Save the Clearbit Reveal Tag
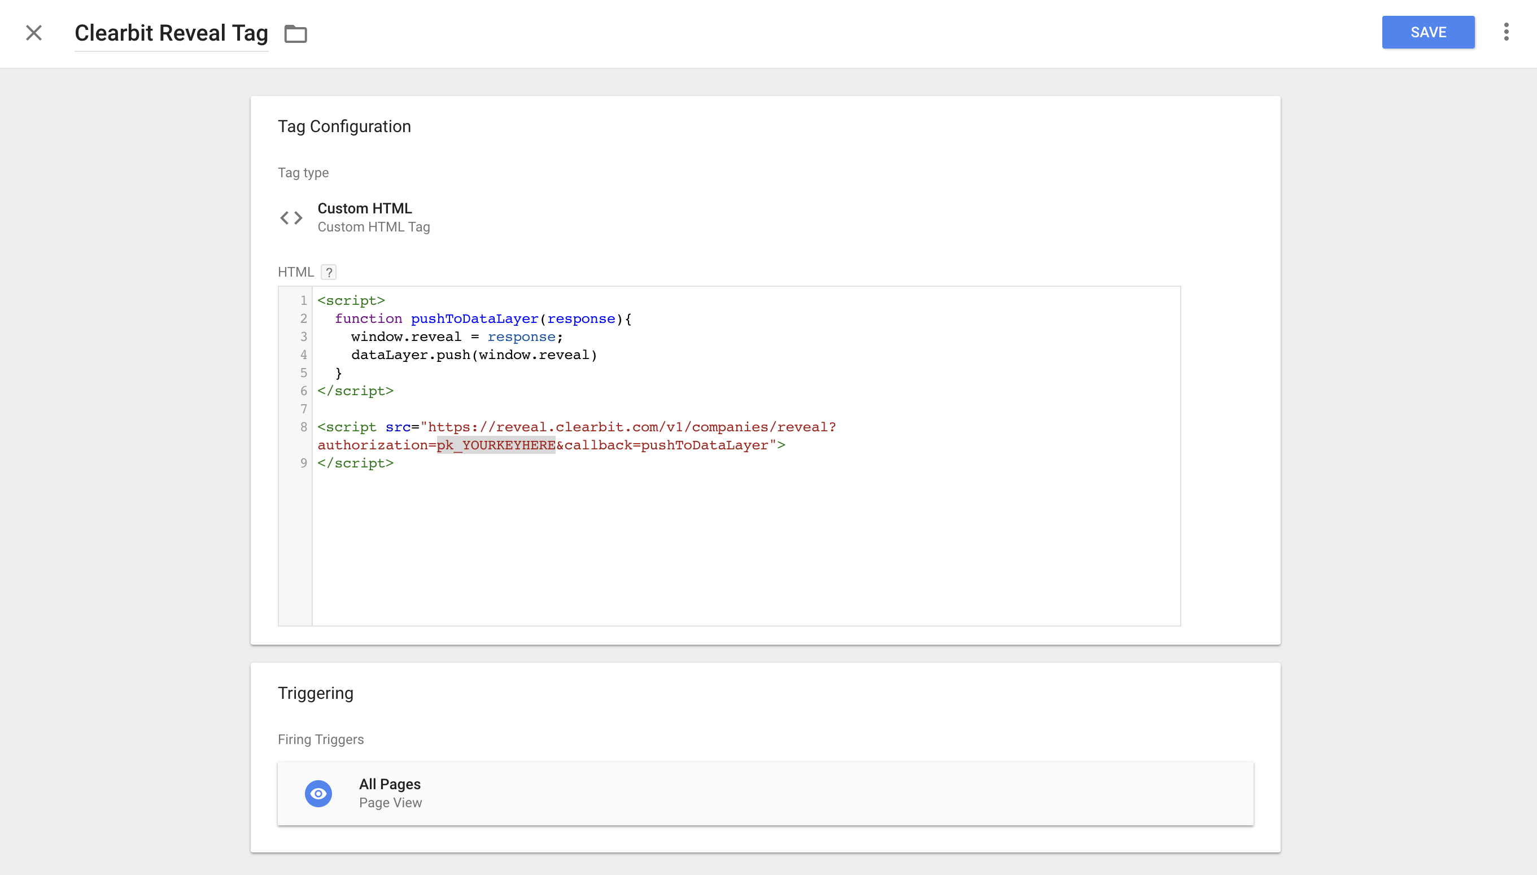This screenshot has height=875, width=1537. [1427, 32]
